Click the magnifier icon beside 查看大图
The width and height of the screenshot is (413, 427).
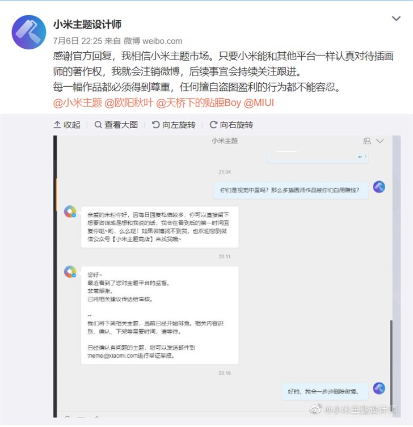[x=98, y=125]
